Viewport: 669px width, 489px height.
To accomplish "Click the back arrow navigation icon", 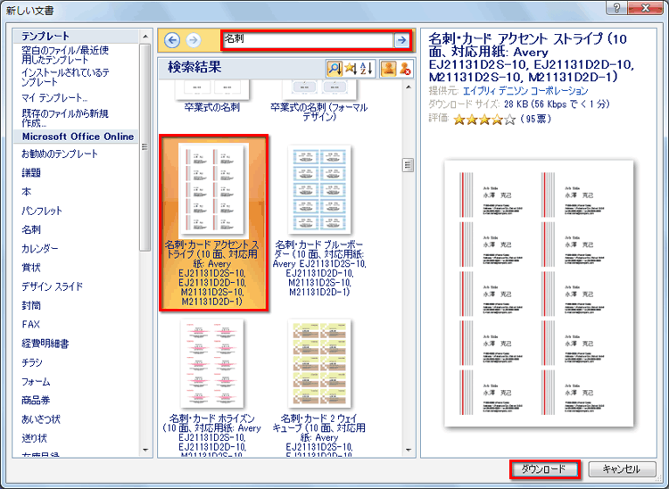I will tap(172, 40).
